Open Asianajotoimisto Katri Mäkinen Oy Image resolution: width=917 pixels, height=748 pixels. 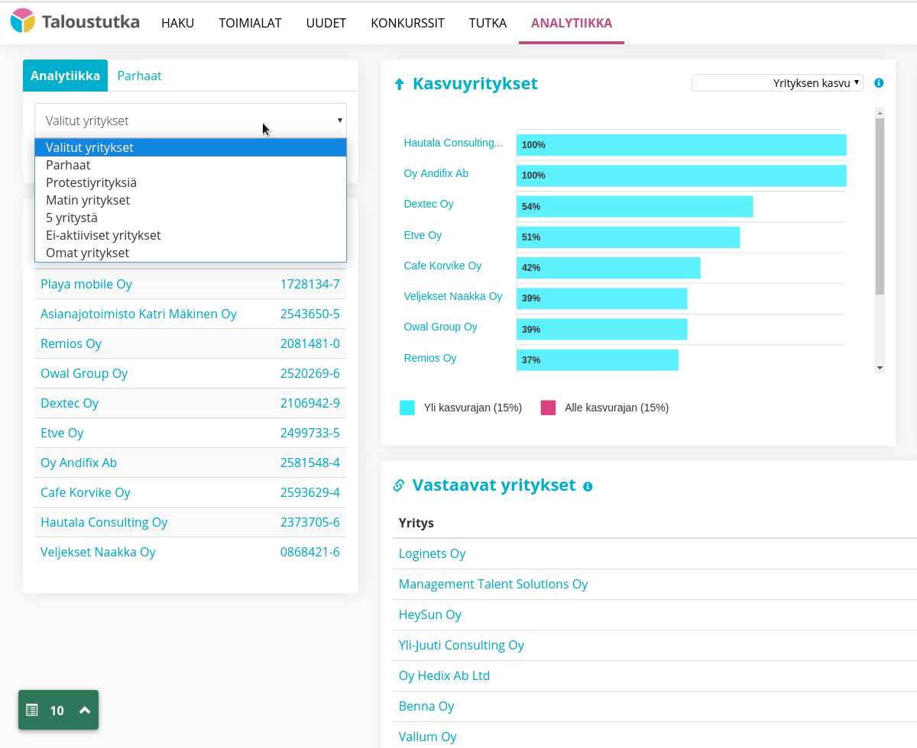[138, 314]
